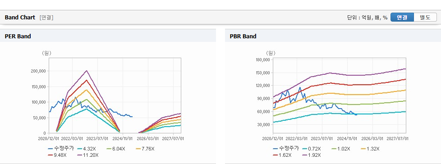Screen dimensions: 441x164
Task: Click 2024/11/01 date label under PBR chart
Action: [x=347, y=138]
